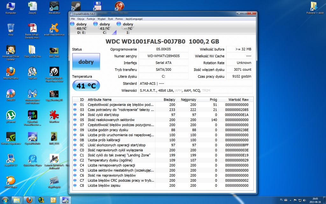Image resolution: width=326 pixels, height=204 pixels.
Task: Open the Komputer desktop icon
Action: tap(11, 8)
